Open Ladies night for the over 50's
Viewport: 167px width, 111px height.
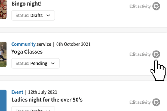tap(47, 99)
